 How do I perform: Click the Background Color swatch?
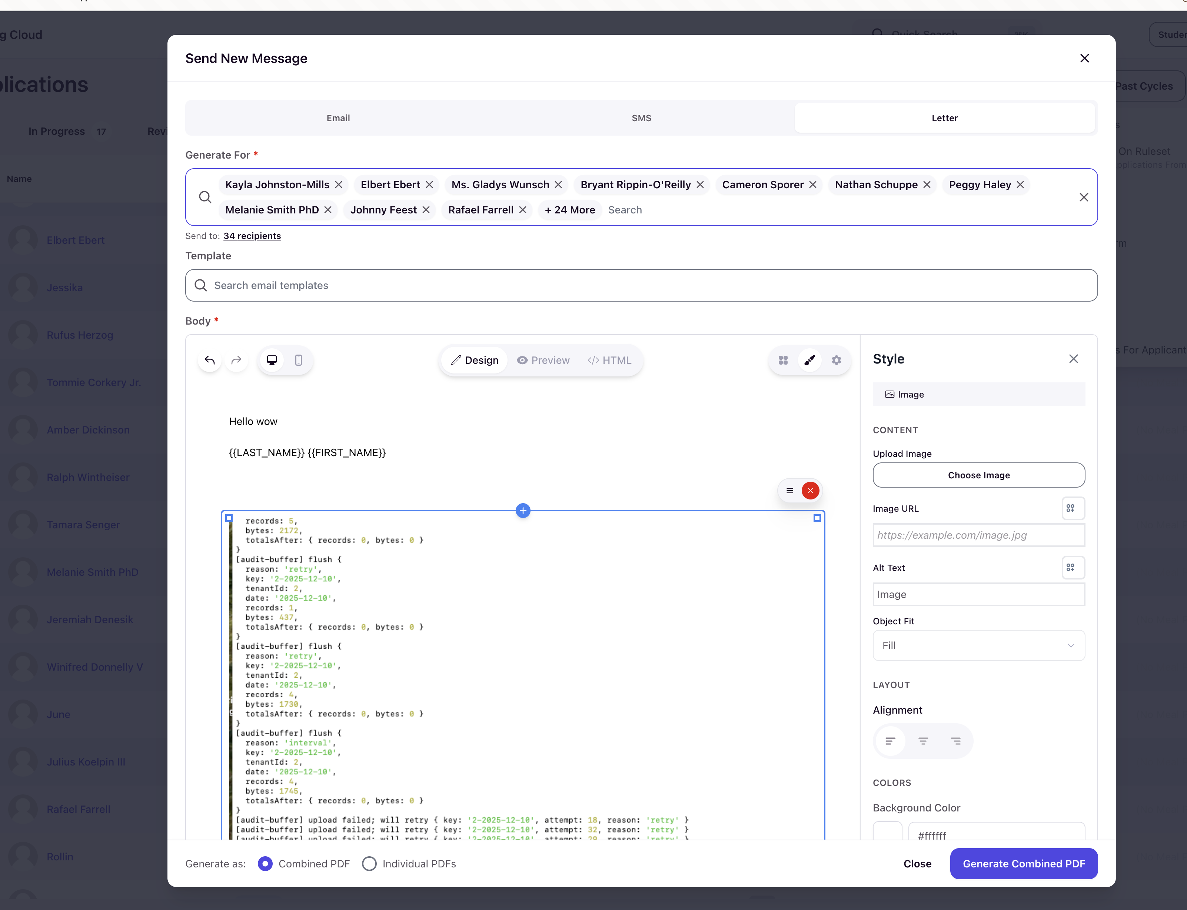click(888, 831)
